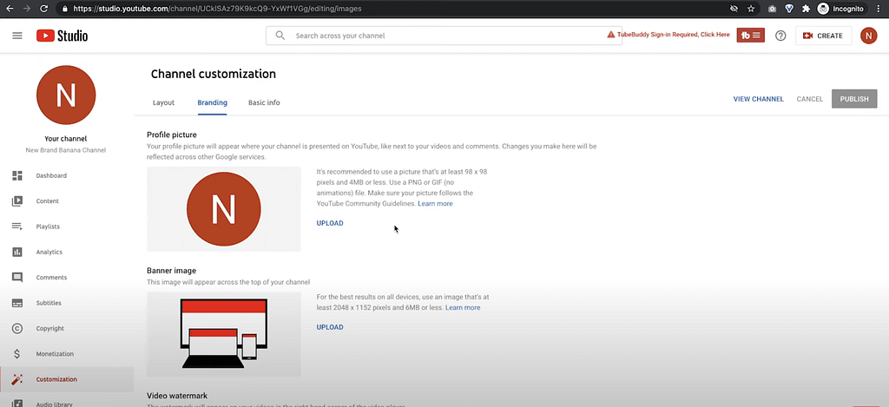The height and width of the screenshot is (407, 889).
Task: Open Playlists in the sidebar
Action: tap(48, 226)
